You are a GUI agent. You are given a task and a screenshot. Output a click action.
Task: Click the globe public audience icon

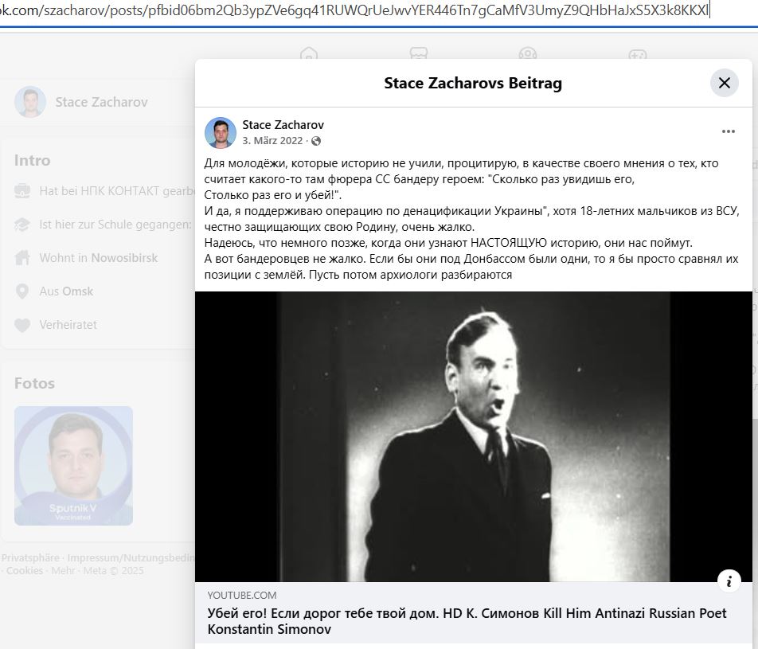pos(316,141)
